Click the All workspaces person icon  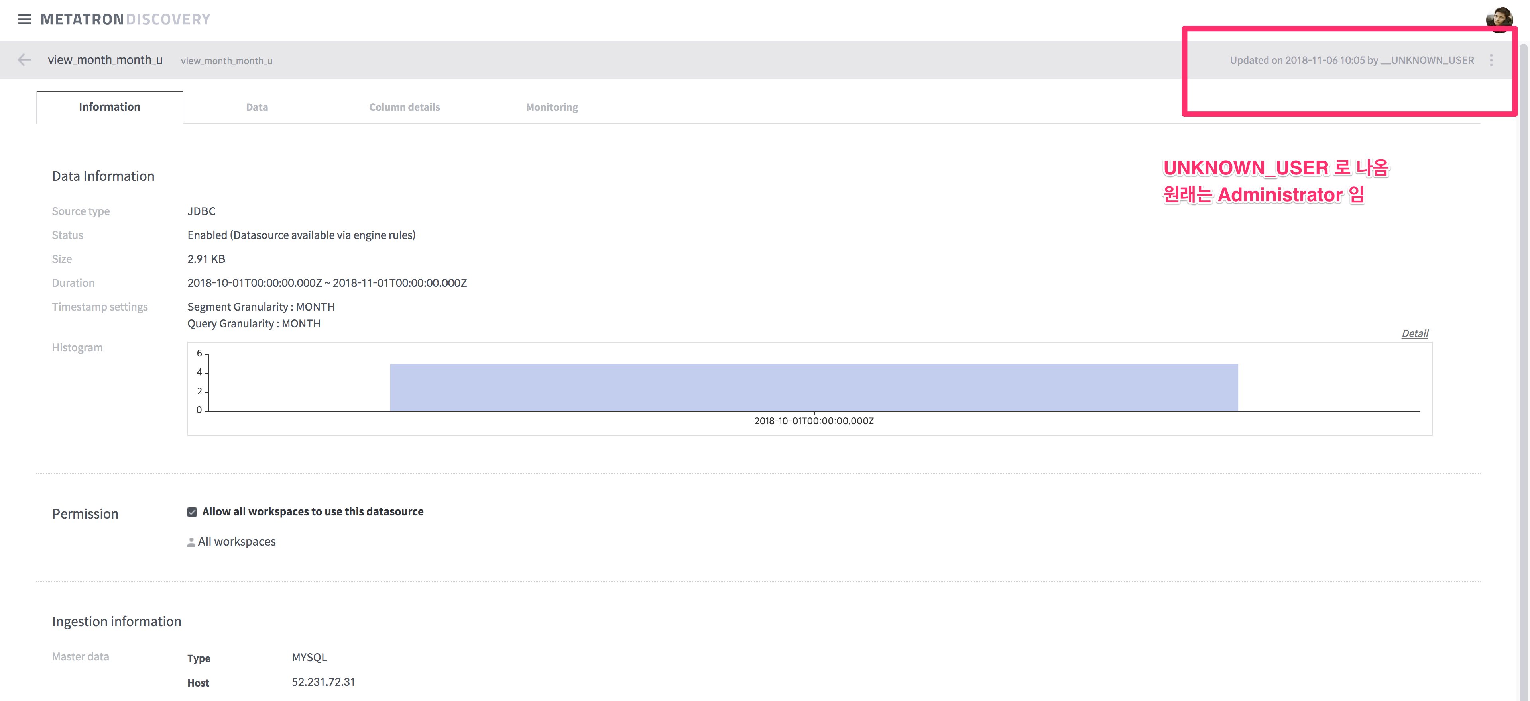point(191,542)
